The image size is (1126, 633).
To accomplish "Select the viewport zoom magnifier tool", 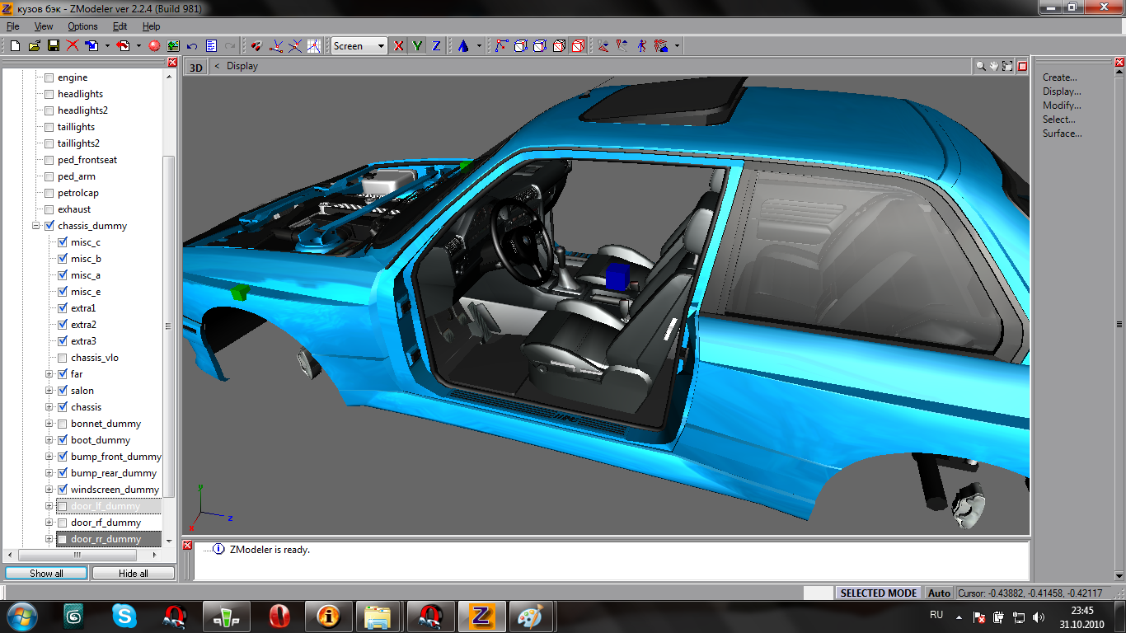I will (981, 66).
